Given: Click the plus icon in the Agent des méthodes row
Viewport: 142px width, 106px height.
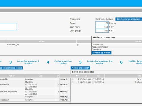Looking at the screenshot, I should [x=61, y=92].
